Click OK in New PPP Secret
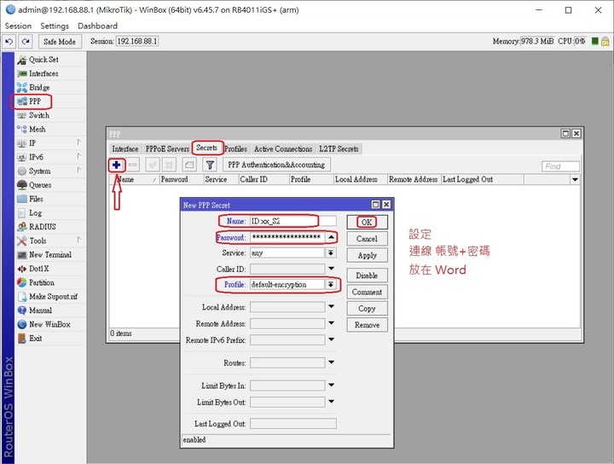 [x=367, y=222]
